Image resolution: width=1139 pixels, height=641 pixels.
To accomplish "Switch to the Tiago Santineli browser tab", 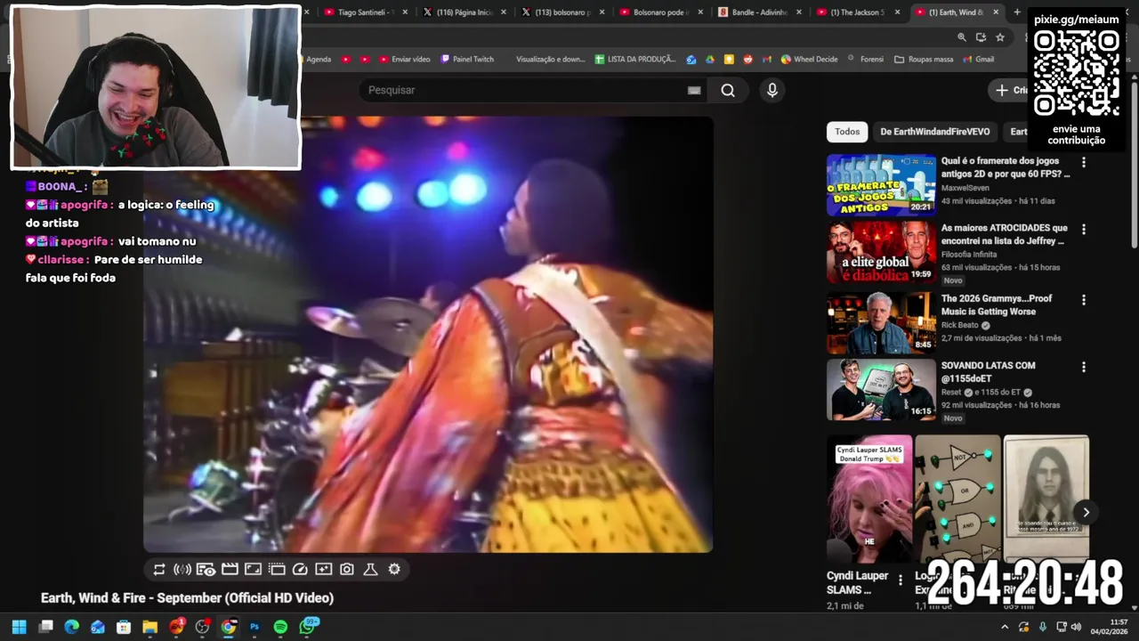I will coord(365,12).
